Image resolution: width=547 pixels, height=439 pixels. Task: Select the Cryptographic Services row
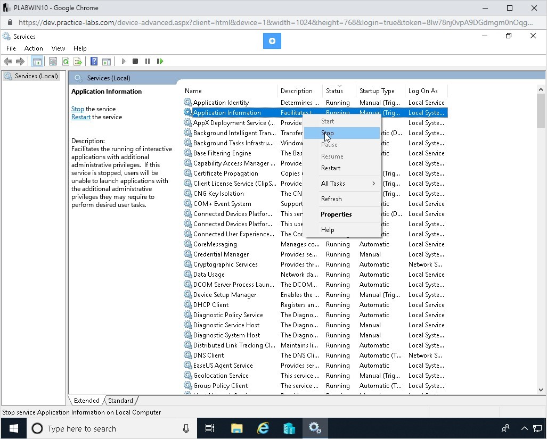315,264
